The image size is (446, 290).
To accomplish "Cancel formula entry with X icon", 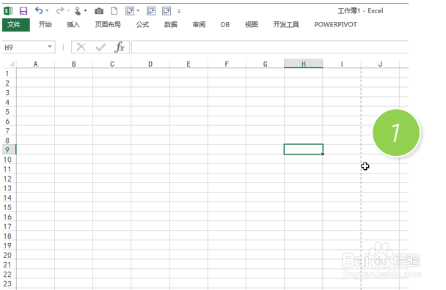I will coord(81,47).
